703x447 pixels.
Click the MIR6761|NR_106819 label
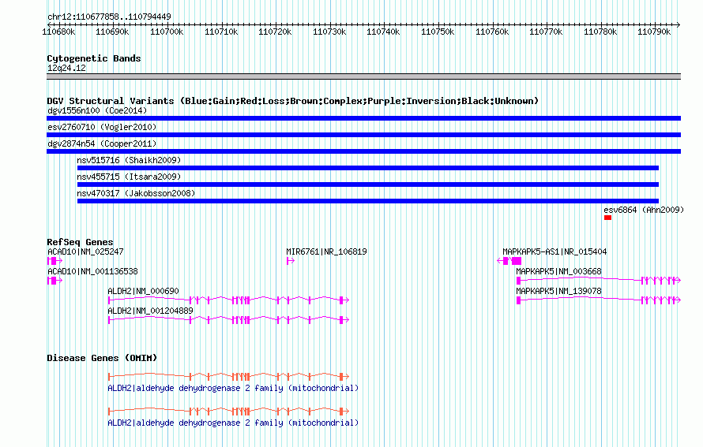coord(326,252)
